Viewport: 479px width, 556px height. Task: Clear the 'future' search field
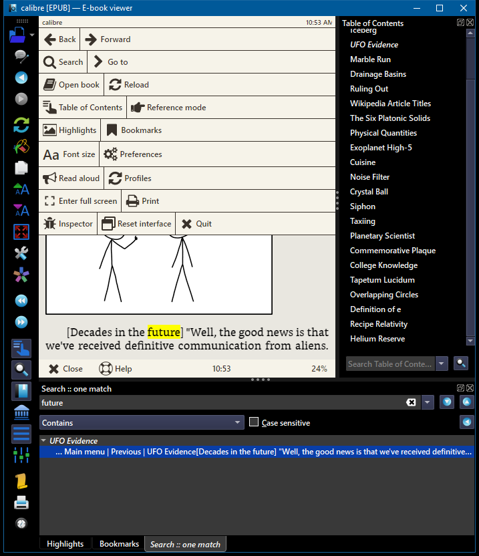pos(411,402)
